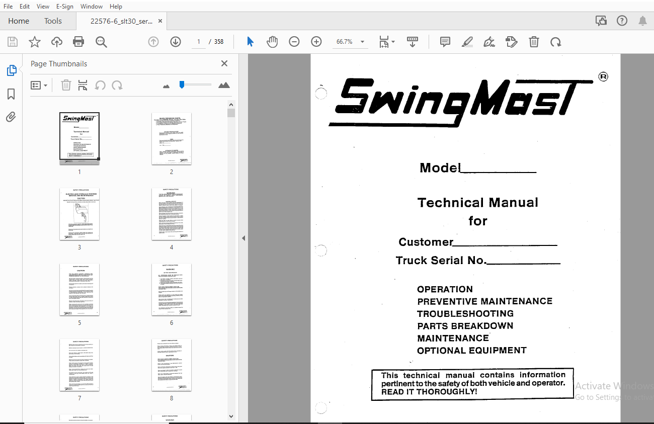Rotate thumbnails clockwise
The width and height of the screenshot is (654, 424).
(117, 86)
